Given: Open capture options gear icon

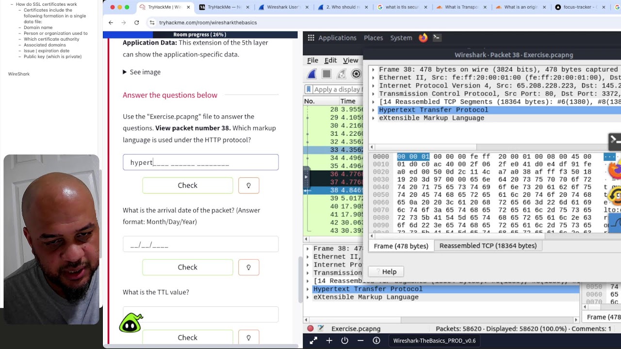Looking at the screenshot, I should point(356,74).
